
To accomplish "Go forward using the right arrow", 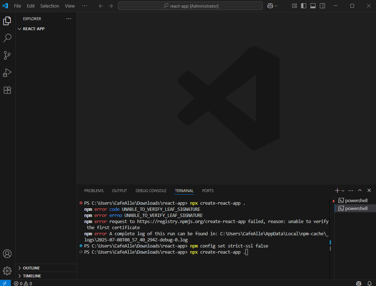I will click(x=110, y=6).
